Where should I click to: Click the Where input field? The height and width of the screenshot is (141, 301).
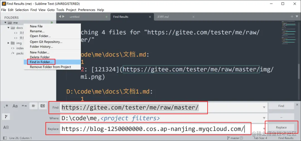[164, 118]
